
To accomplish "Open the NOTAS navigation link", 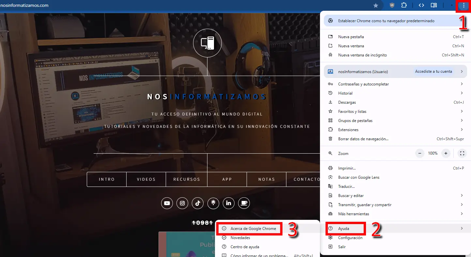I will click(266, 179).
